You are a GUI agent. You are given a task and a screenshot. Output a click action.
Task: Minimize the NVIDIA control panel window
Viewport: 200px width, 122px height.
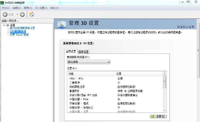click(183, 2)
